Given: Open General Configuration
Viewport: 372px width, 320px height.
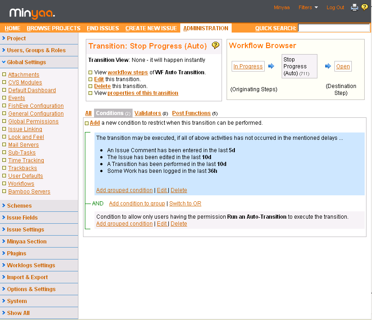Looking at the screenshot, I should coord(36,114).
